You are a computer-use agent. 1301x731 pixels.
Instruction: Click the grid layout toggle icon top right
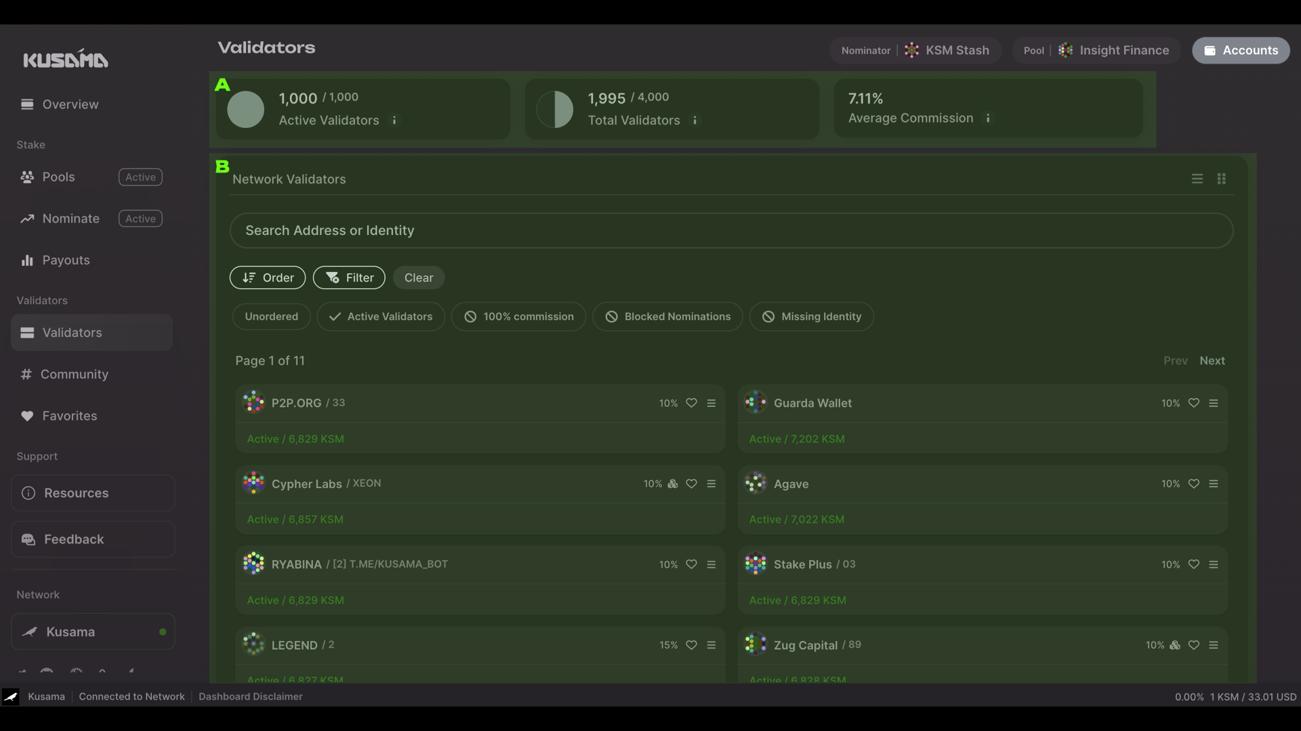[1222, 179]
